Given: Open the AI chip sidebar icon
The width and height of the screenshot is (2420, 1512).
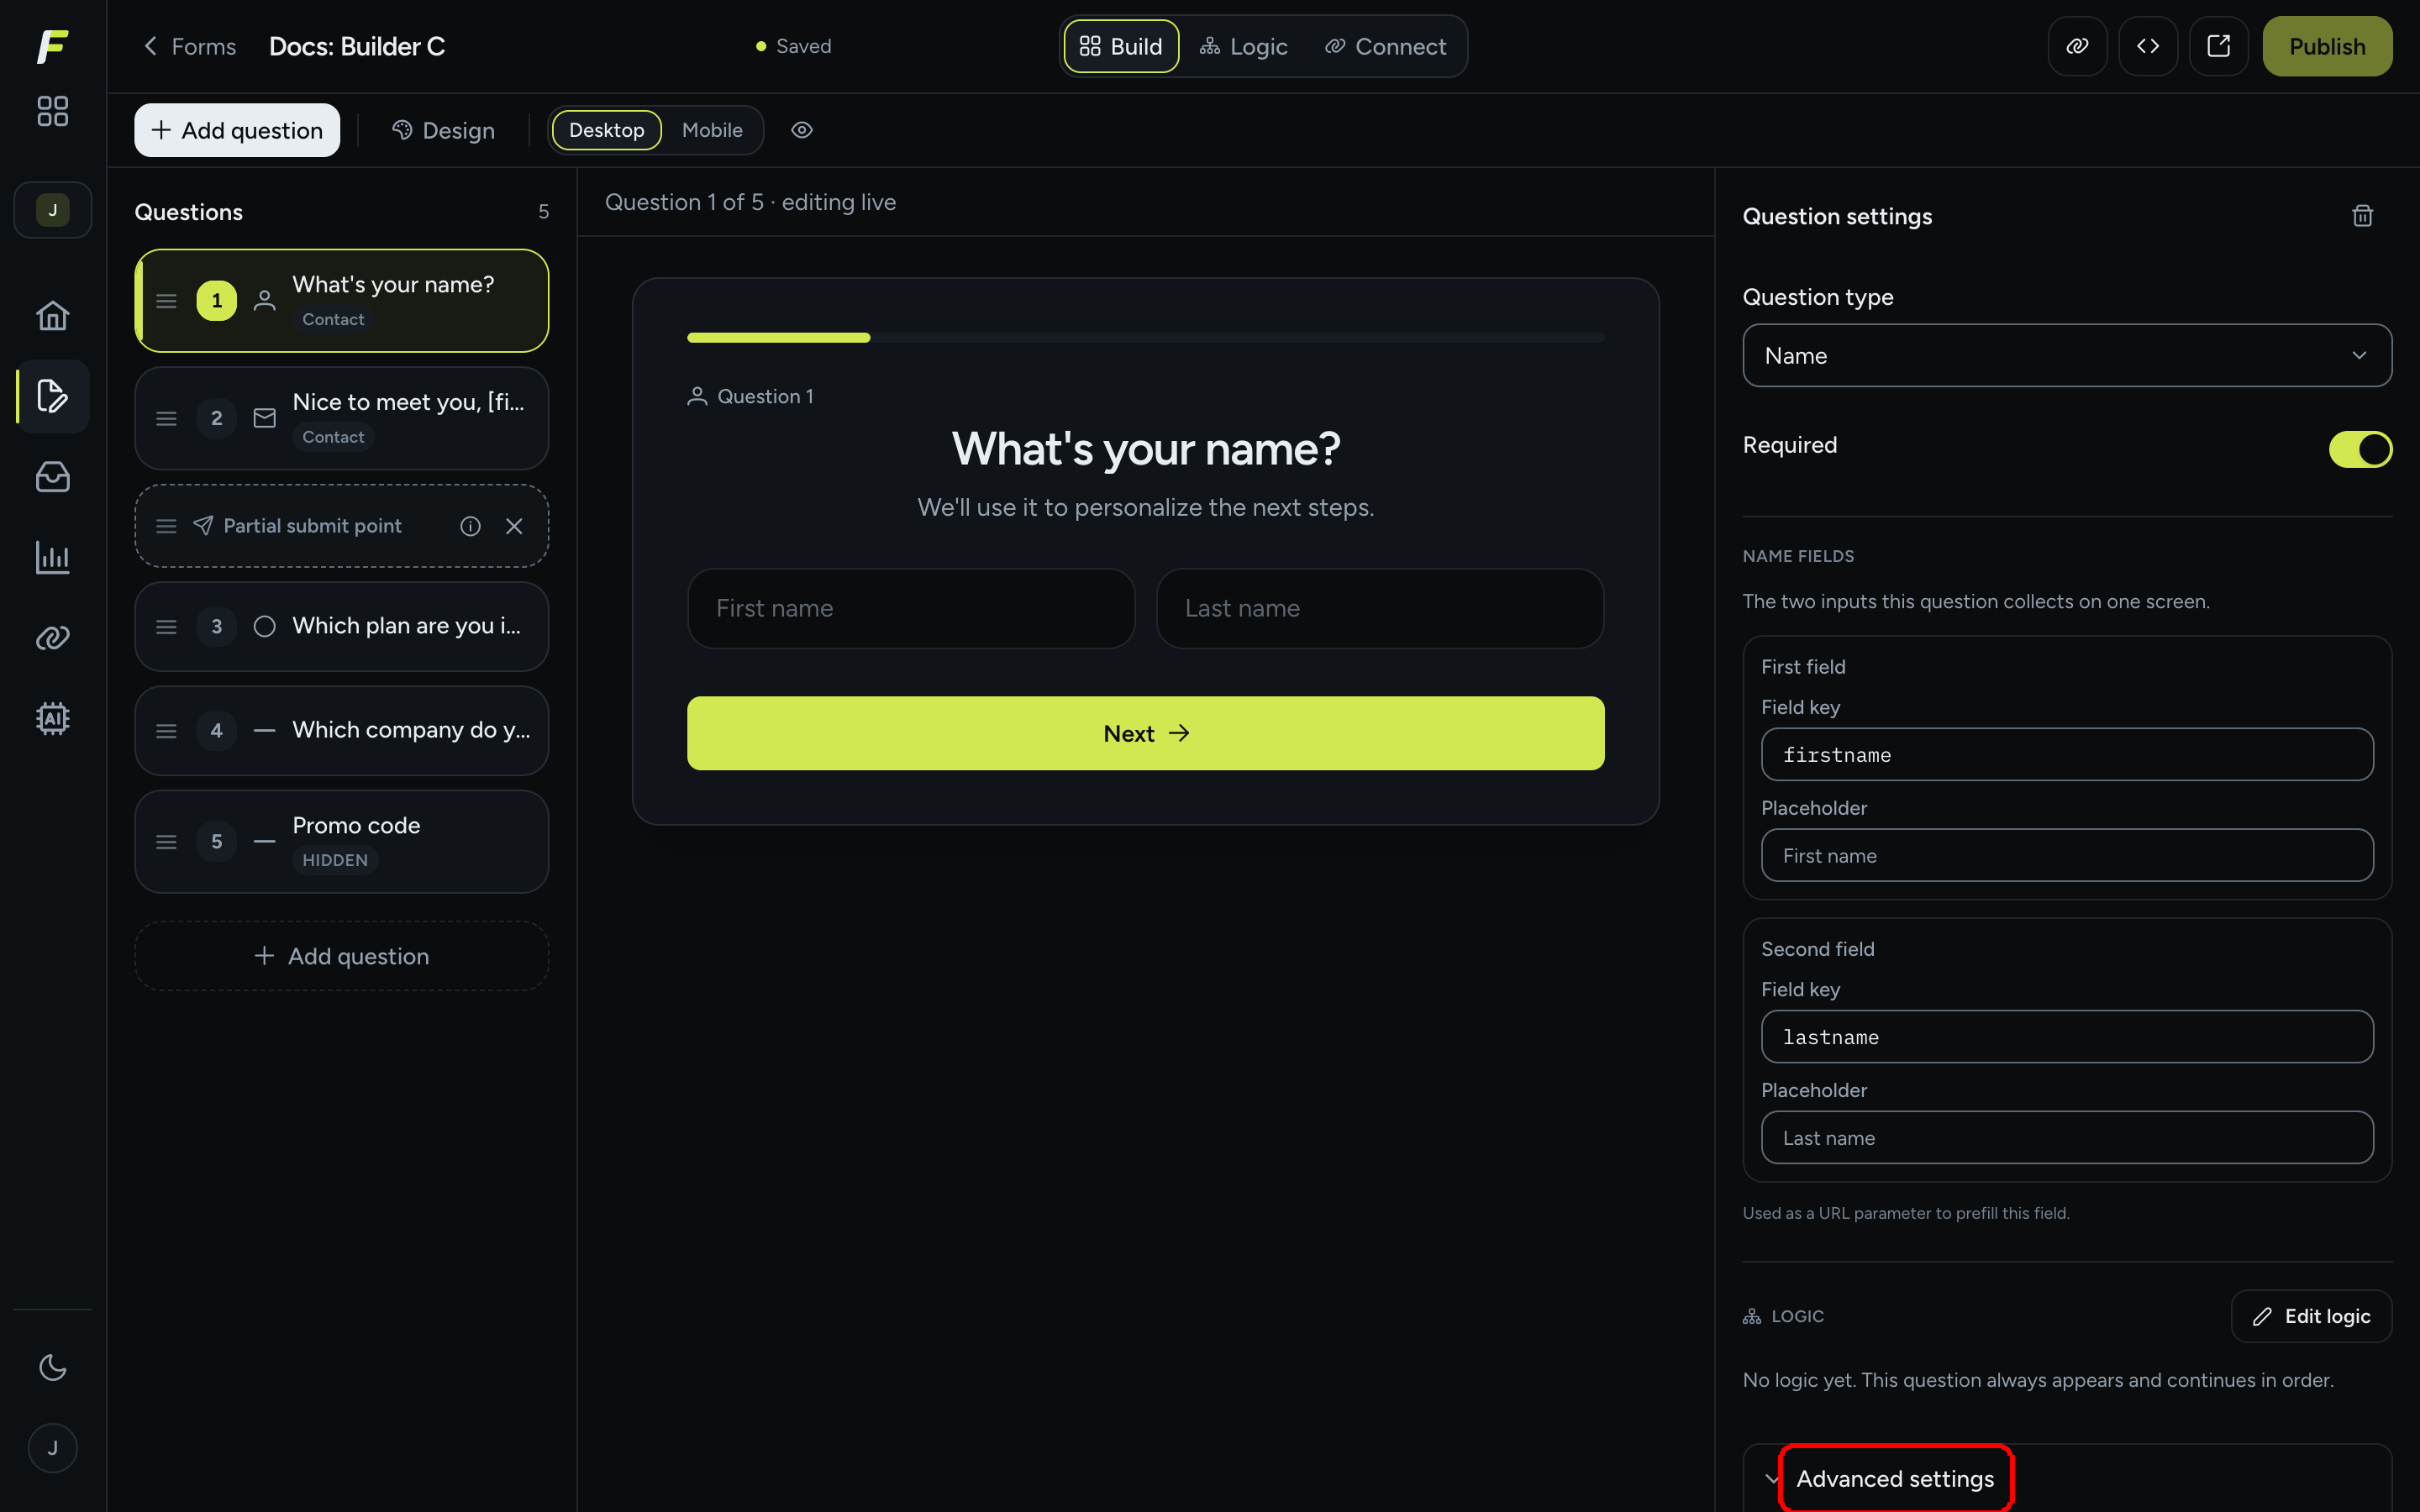Looking at the screenshot, I should 52,718.
